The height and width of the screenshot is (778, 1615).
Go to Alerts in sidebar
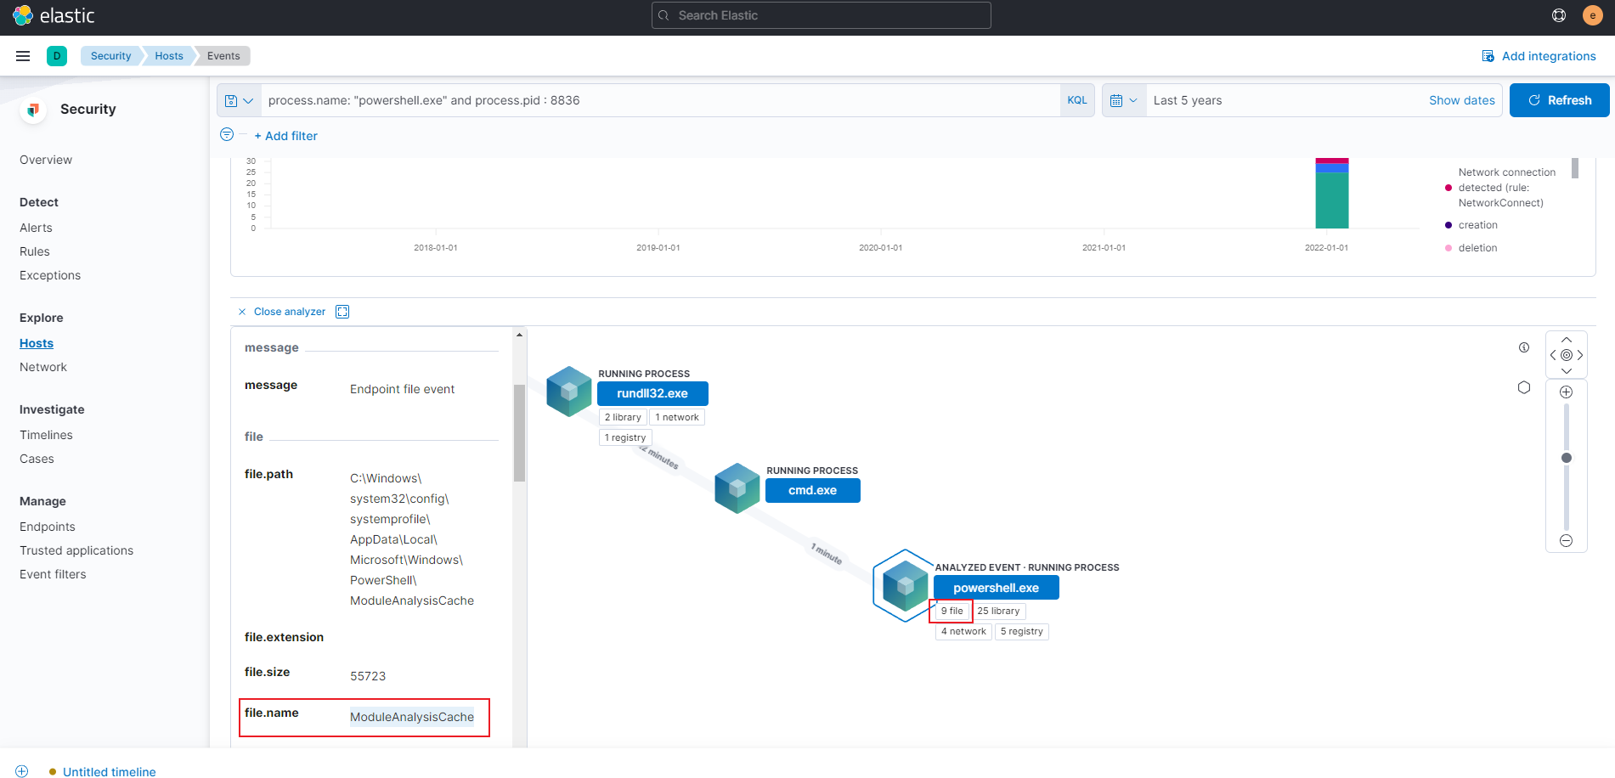pyautogui.click(x=36, y=228)
